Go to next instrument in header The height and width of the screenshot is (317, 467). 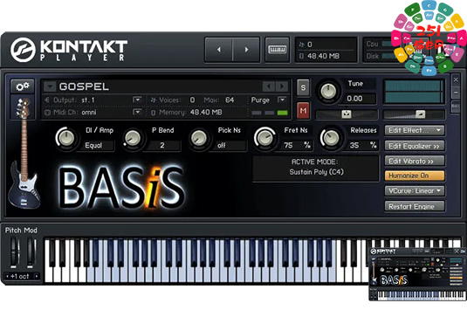click(246, 50)
